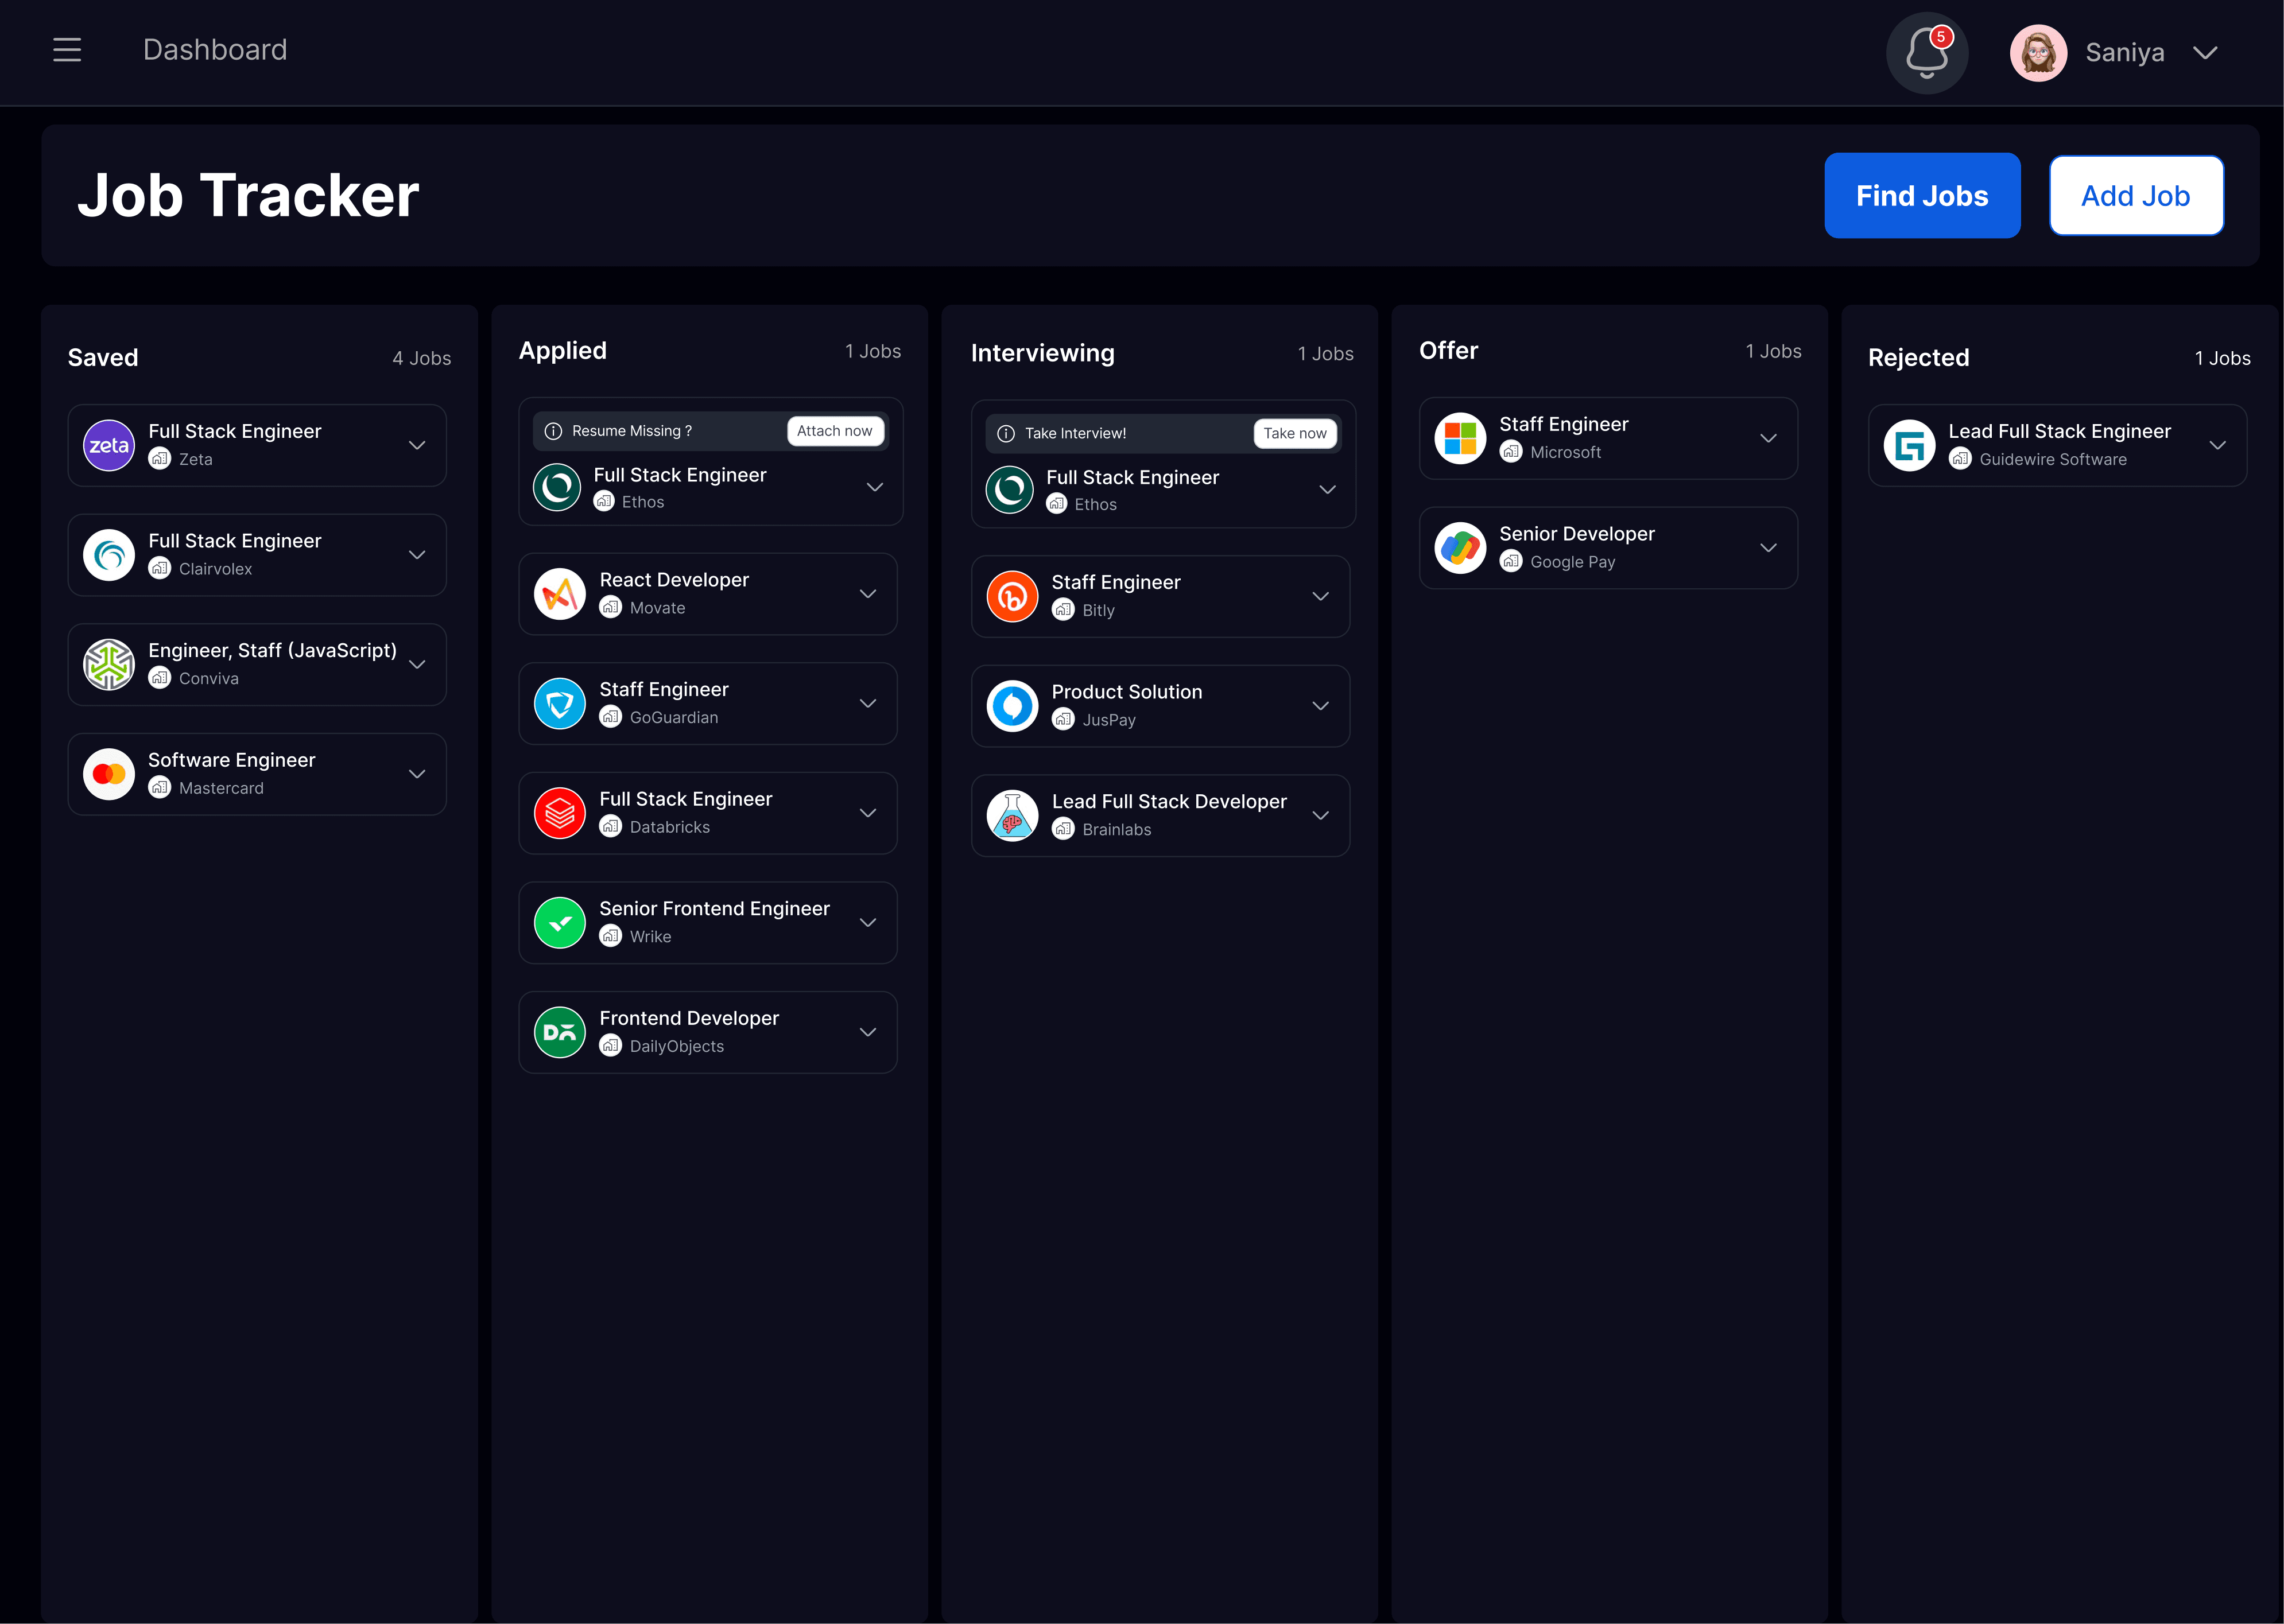Image resolution: width=2284 pixels, height=1624 pixels.
Task: Expand the Movate React Developer card
Action: tap(868, 594)
